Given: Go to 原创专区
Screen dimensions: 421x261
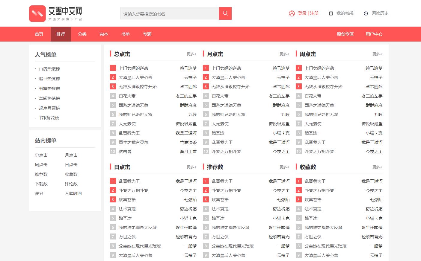Looking at the screenshot, I should (x=345, y=34).
